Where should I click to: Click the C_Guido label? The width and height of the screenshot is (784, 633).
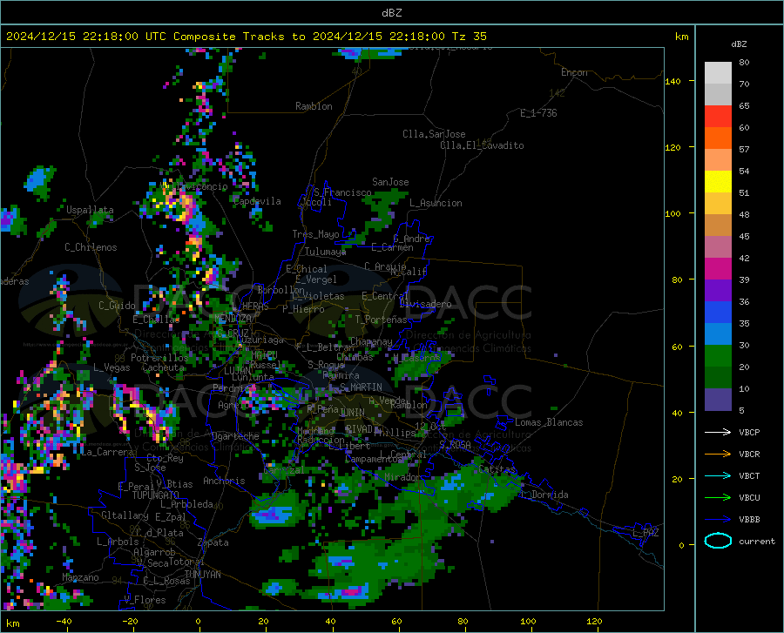point(117,306)
